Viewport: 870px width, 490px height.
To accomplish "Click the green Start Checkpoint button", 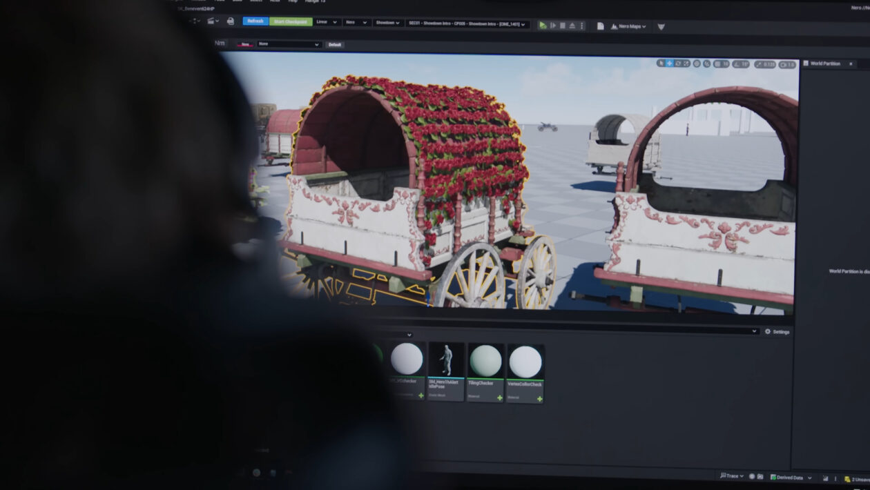I will 291,21.
